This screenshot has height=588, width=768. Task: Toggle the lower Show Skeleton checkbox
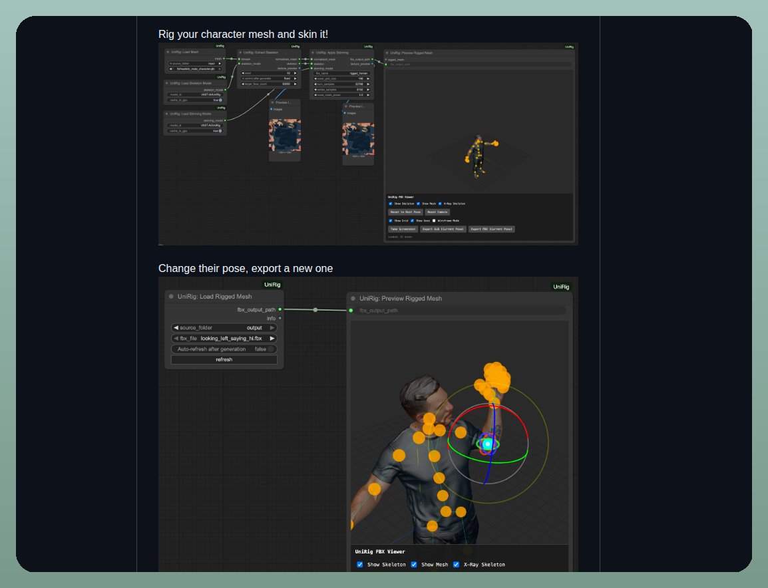(360, 565)
